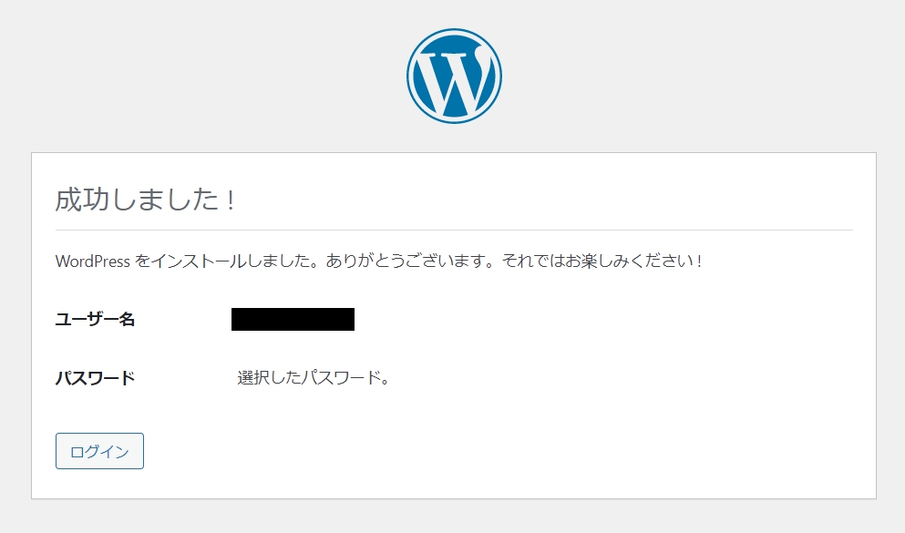Click blank space right of ログイン button
This screenshot has height=533, width=905.
click(x=462, y=451)
